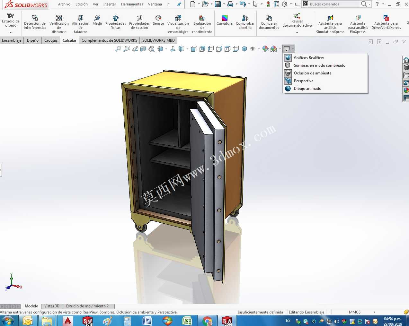Open the MMGS unit system dropdown
Viewport: 409px width, 326px height.
(374, 312)
